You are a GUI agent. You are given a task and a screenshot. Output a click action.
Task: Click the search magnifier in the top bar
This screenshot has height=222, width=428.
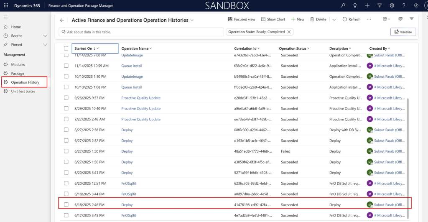[x=343, y=5]
